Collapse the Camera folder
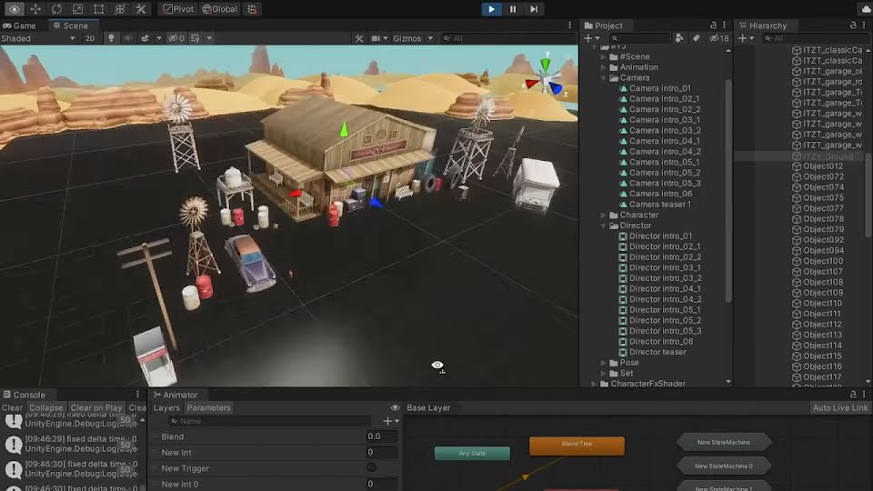This screenshot has width=873, height=491. pyautogui.click(x=604, y=78)
